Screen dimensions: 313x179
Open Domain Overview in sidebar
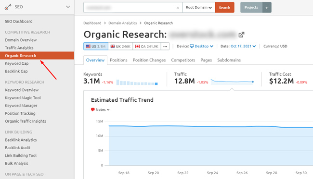click(21, 40)
